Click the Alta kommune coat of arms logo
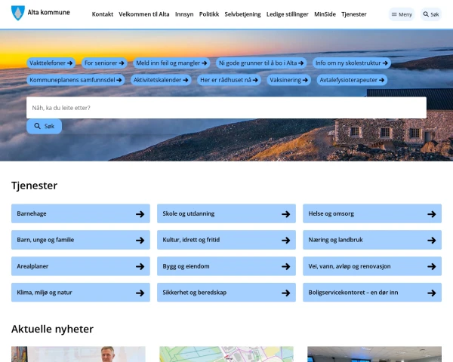This screenshot has height=362, width=453. (x=18, y=14)
